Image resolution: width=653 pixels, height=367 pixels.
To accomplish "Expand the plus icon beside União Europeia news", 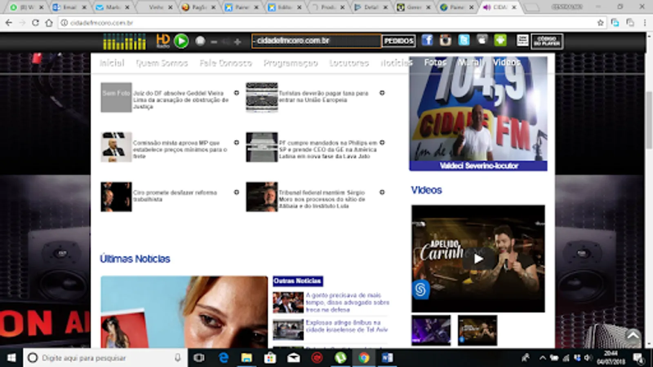I will coord(382,93).
